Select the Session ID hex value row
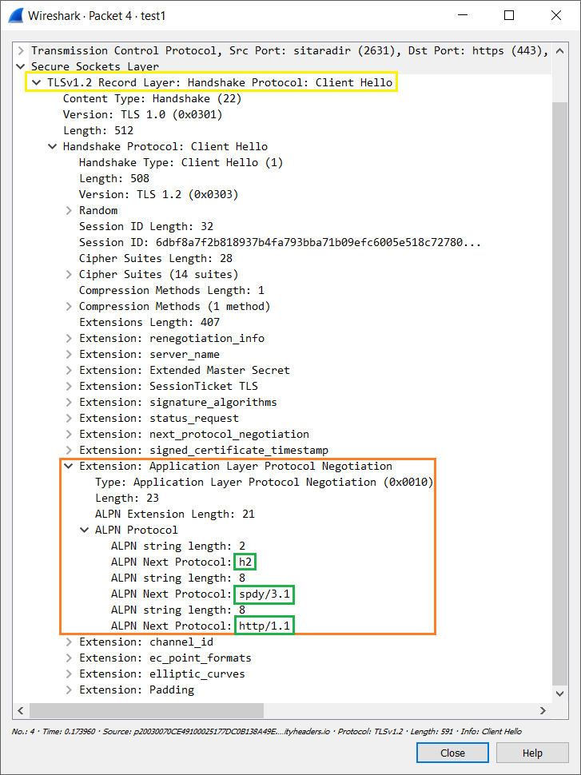This screenshot has height=775, width=581. [x=280, y=242]
